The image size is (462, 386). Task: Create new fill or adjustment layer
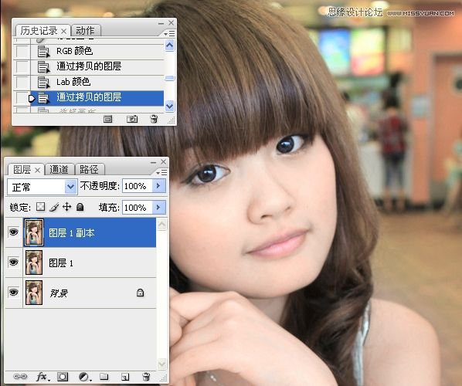tap(85, 377)
